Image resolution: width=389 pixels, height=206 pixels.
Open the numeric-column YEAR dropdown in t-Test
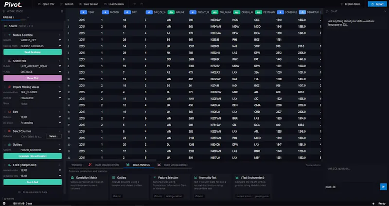pyautogui.click(x=41, y=171)
